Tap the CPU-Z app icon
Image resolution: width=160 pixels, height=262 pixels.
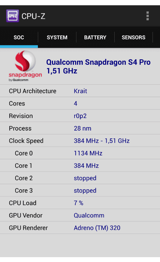pos(12,16)
